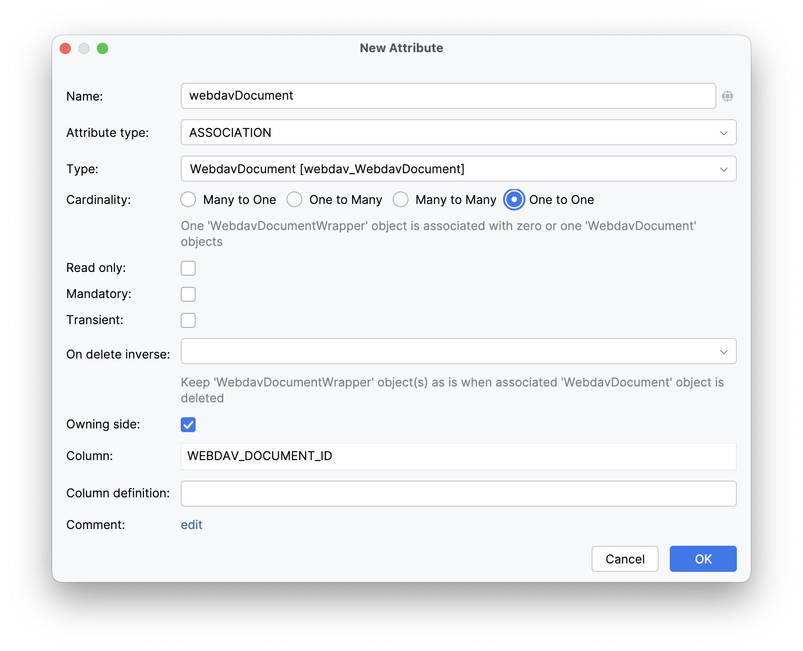Confirm the attribute with OK
803x651 pixels.
coord(703,559)
